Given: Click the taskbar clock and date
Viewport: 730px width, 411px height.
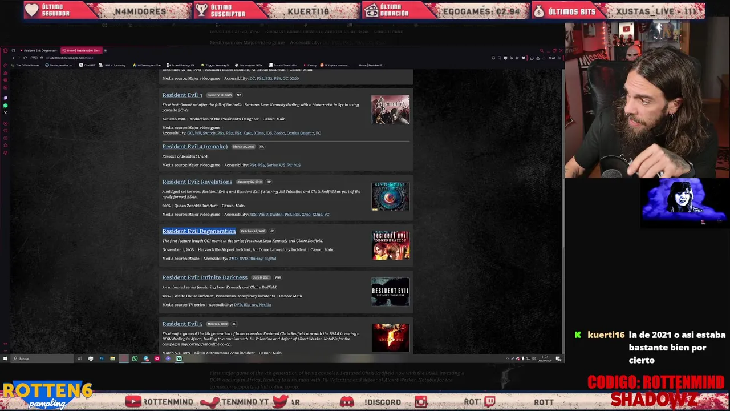Looking at the screenshot, I should pyautogui.click(x=545, y=359).
